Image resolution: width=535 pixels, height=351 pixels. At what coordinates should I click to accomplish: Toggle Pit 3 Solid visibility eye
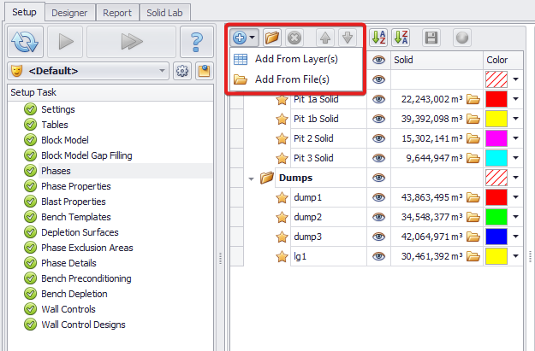378,158
